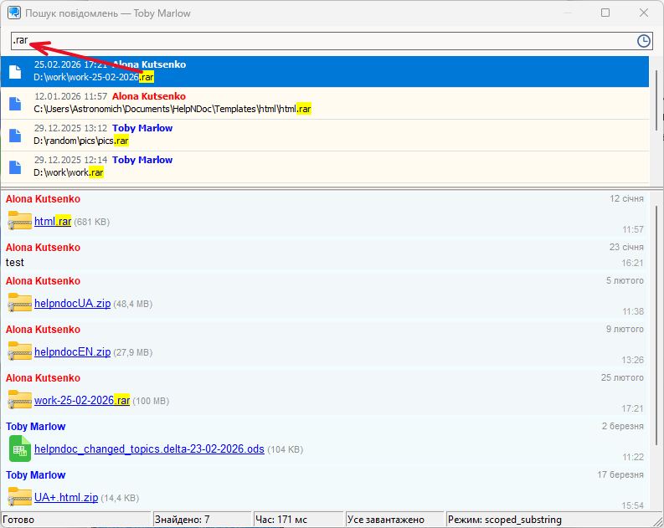Click the 16:21 message timestamp
The width and height of the screenshot is (664, 528).
click(x=632, y=263)
